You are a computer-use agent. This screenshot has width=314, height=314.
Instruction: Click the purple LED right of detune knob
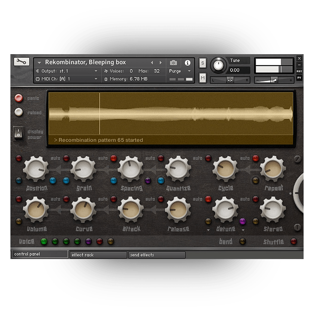[x=243, y=221]
